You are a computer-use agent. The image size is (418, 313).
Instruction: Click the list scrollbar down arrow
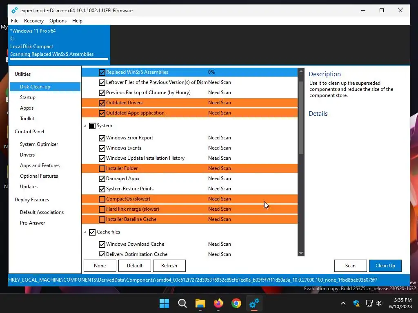[x=301, y=253]
